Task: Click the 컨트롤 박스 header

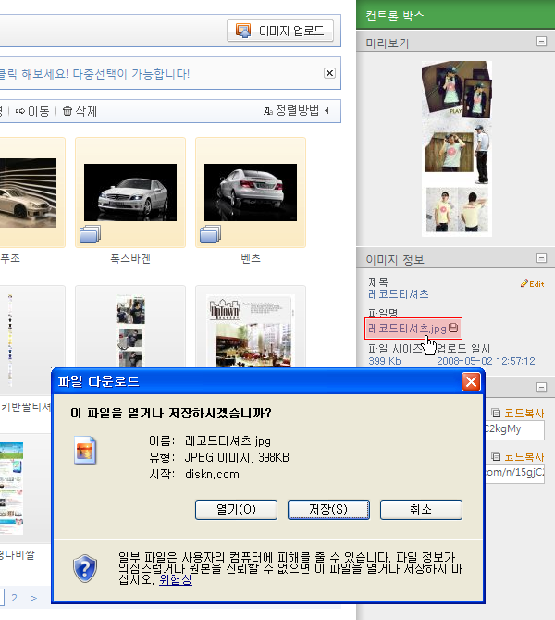Action: tap(455, 15)
